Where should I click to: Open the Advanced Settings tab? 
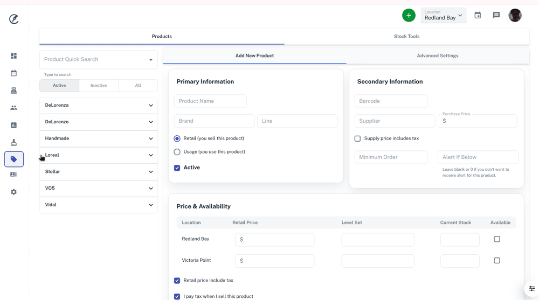(437, 55)
